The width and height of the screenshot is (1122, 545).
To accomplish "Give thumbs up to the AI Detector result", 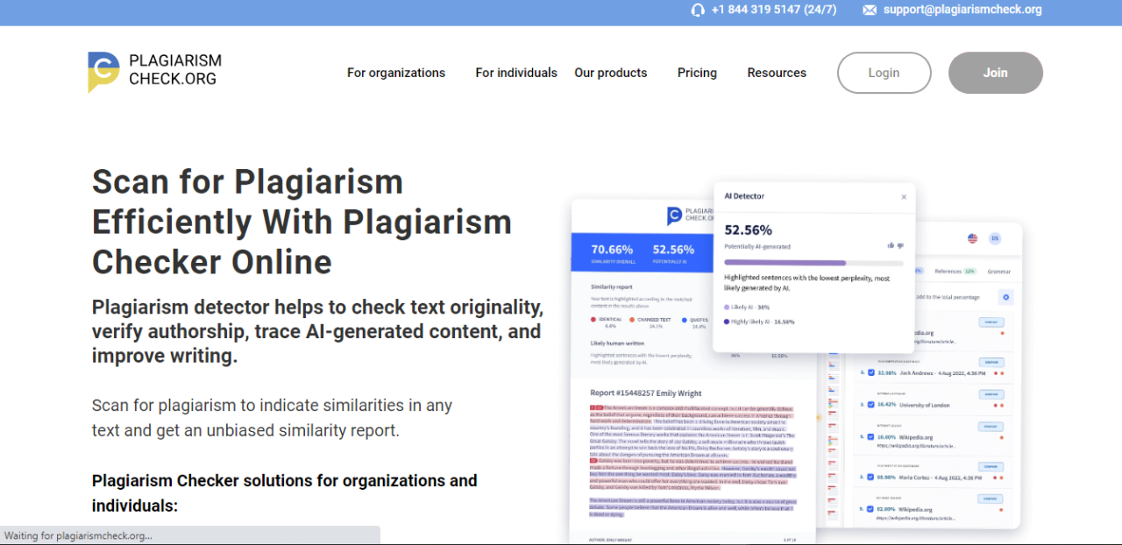I will [891, 246].
